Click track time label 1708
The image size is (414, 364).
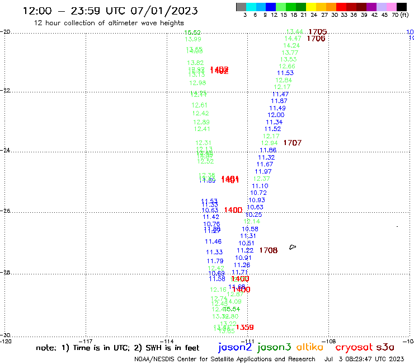[269, 250]
